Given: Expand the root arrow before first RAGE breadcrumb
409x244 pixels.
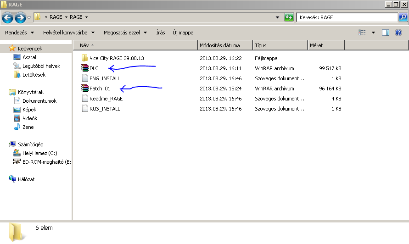Looking at the screenshot, I should point(46,17).
